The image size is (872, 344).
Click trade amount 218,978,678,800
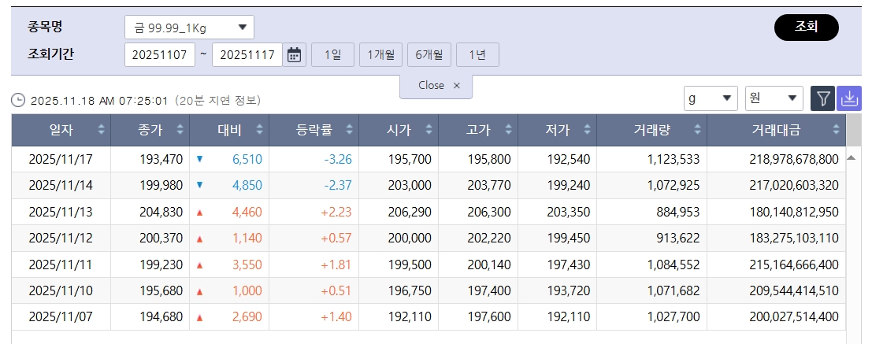pos(794,160)
